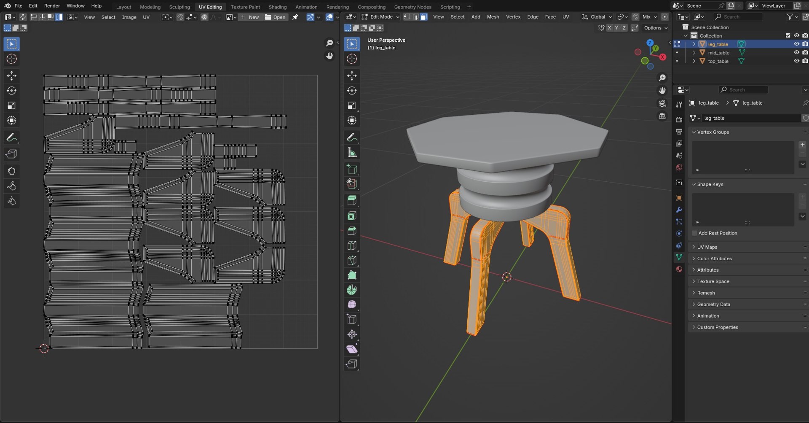This screenshot has width=809, height=423.
Task: Select the Spin tool in the 3D viewport
Action: click(352, 290)
